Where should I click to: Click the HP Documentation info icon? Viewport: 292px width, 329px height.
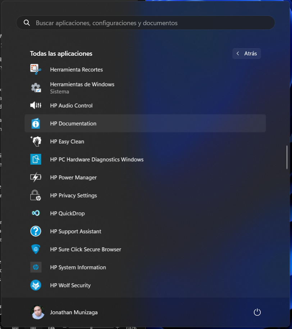coord(36,123)
